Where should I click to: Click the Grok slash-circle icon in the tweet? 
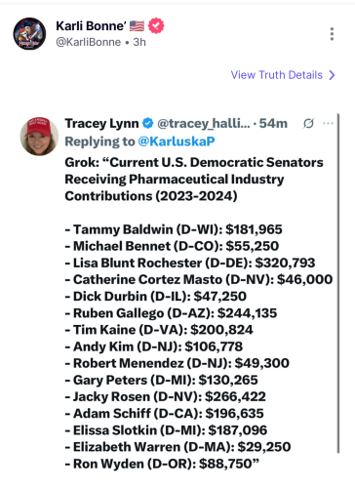pos(308,123)
